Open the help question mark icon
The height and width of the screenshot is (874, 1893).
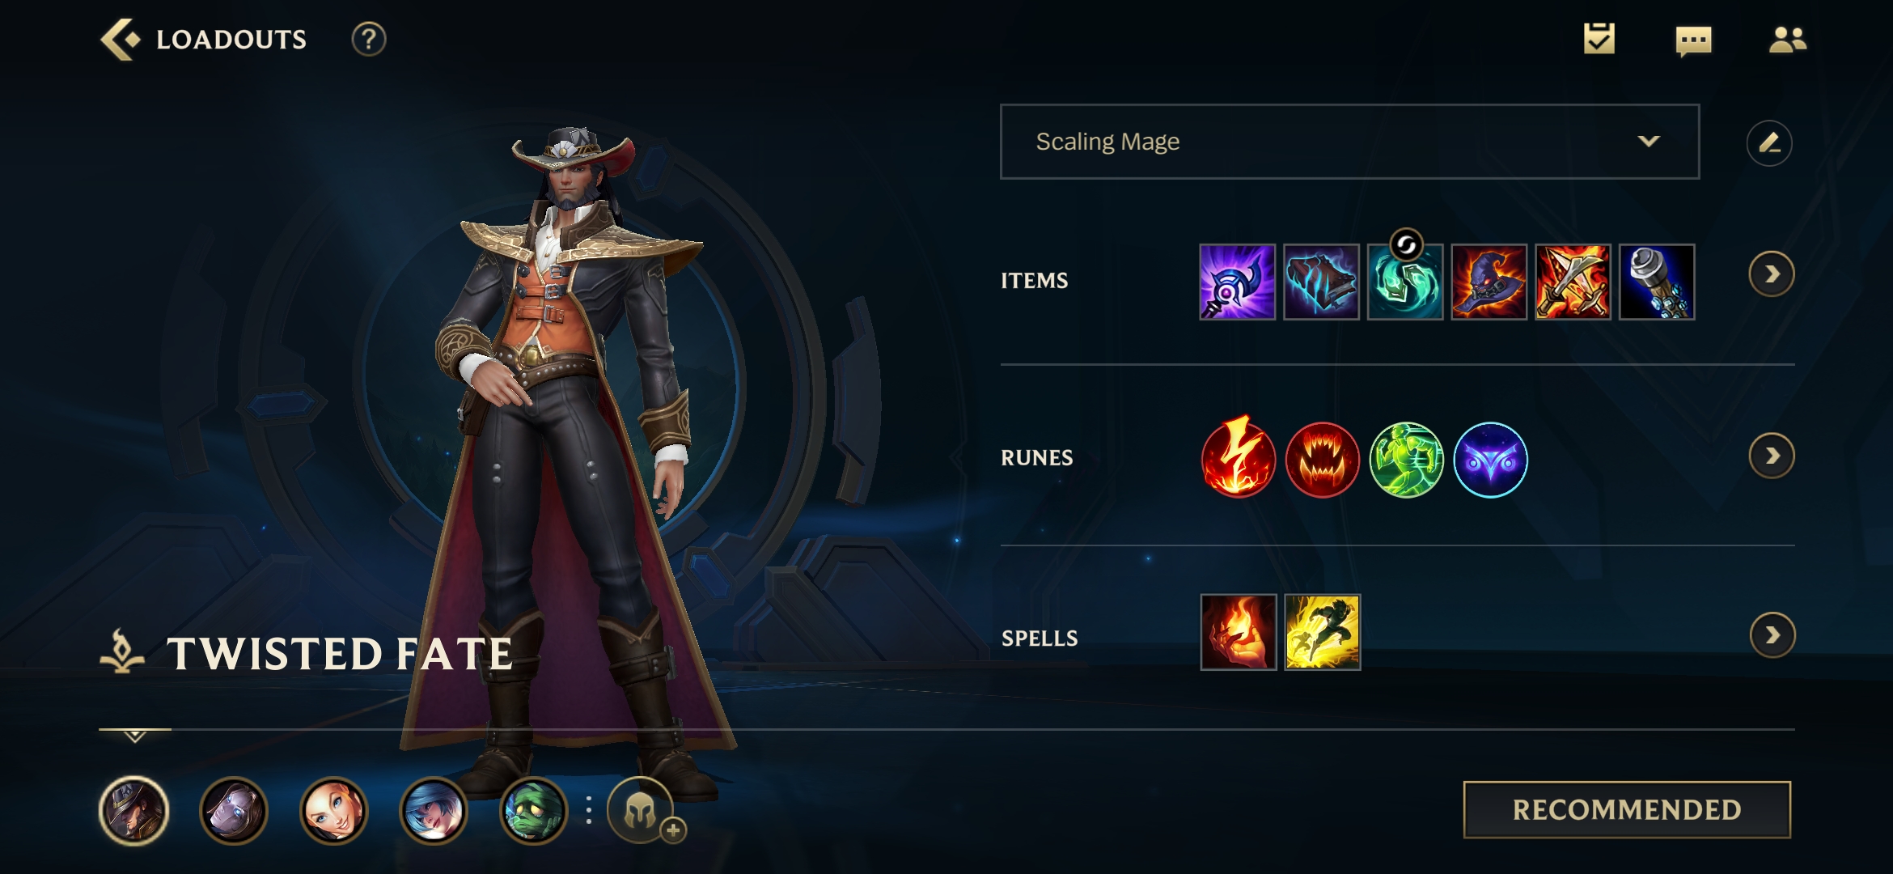(369, 39)
